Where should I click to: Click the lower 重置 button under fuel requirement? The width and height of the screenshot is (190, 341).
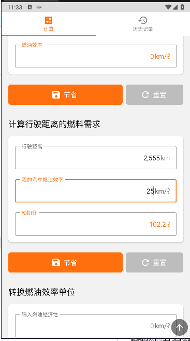click(x=154, y=262)
